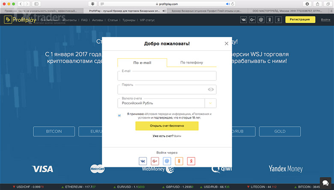334x190 pixels.
Task: Switch to ООО МАСТЕРТРЕЙД browser tab
Action: (x=288, y=11)
